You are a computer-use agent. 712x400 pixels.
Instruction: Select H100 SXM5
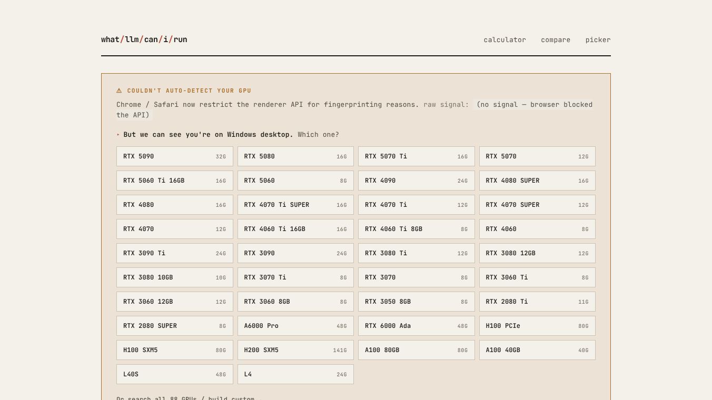[175, 350]
